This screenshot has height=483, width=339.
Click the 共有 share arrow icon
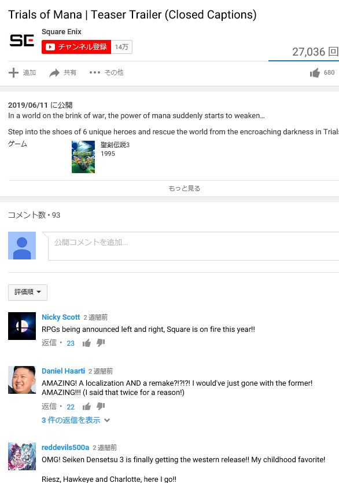click(x=54, y=73)
